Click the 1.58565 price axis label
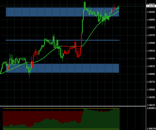 coord(151,89)
